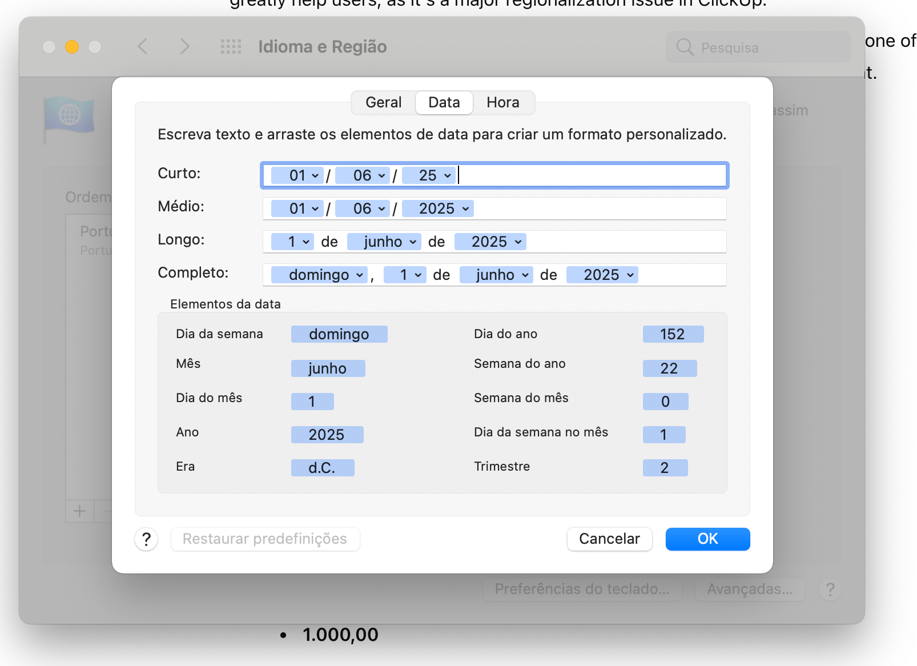Select the Dia do ano token 152
The image size is (917, 666).
(x=673, y=334)
